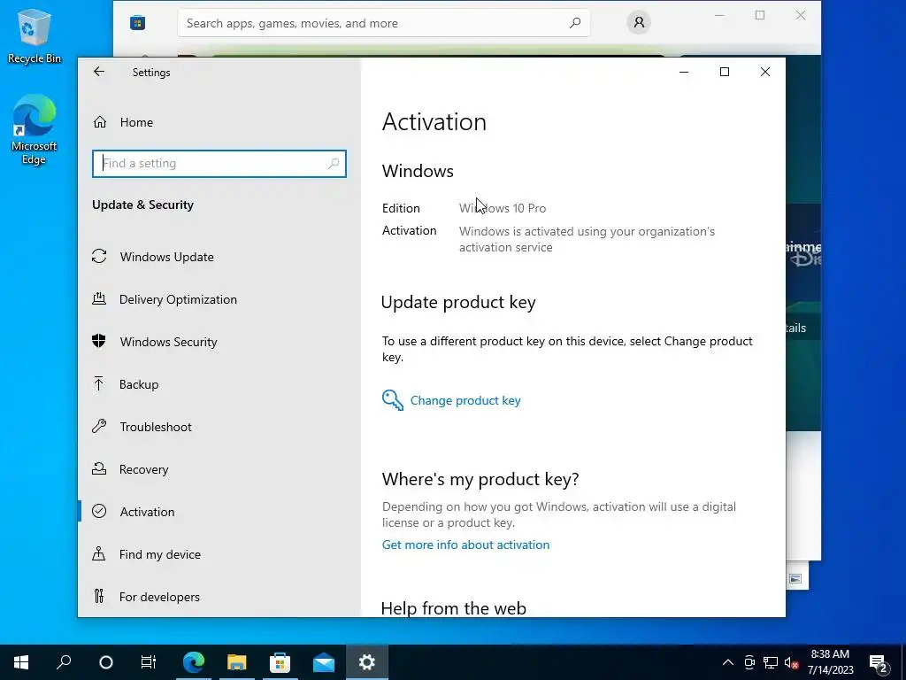The image size is (906, 680).
Task: Minimize the Settings window
Action: tap(684, 72)
